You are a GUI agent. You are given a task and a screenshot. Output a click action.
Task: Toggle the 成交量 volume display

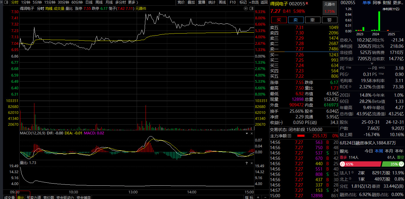59,9
